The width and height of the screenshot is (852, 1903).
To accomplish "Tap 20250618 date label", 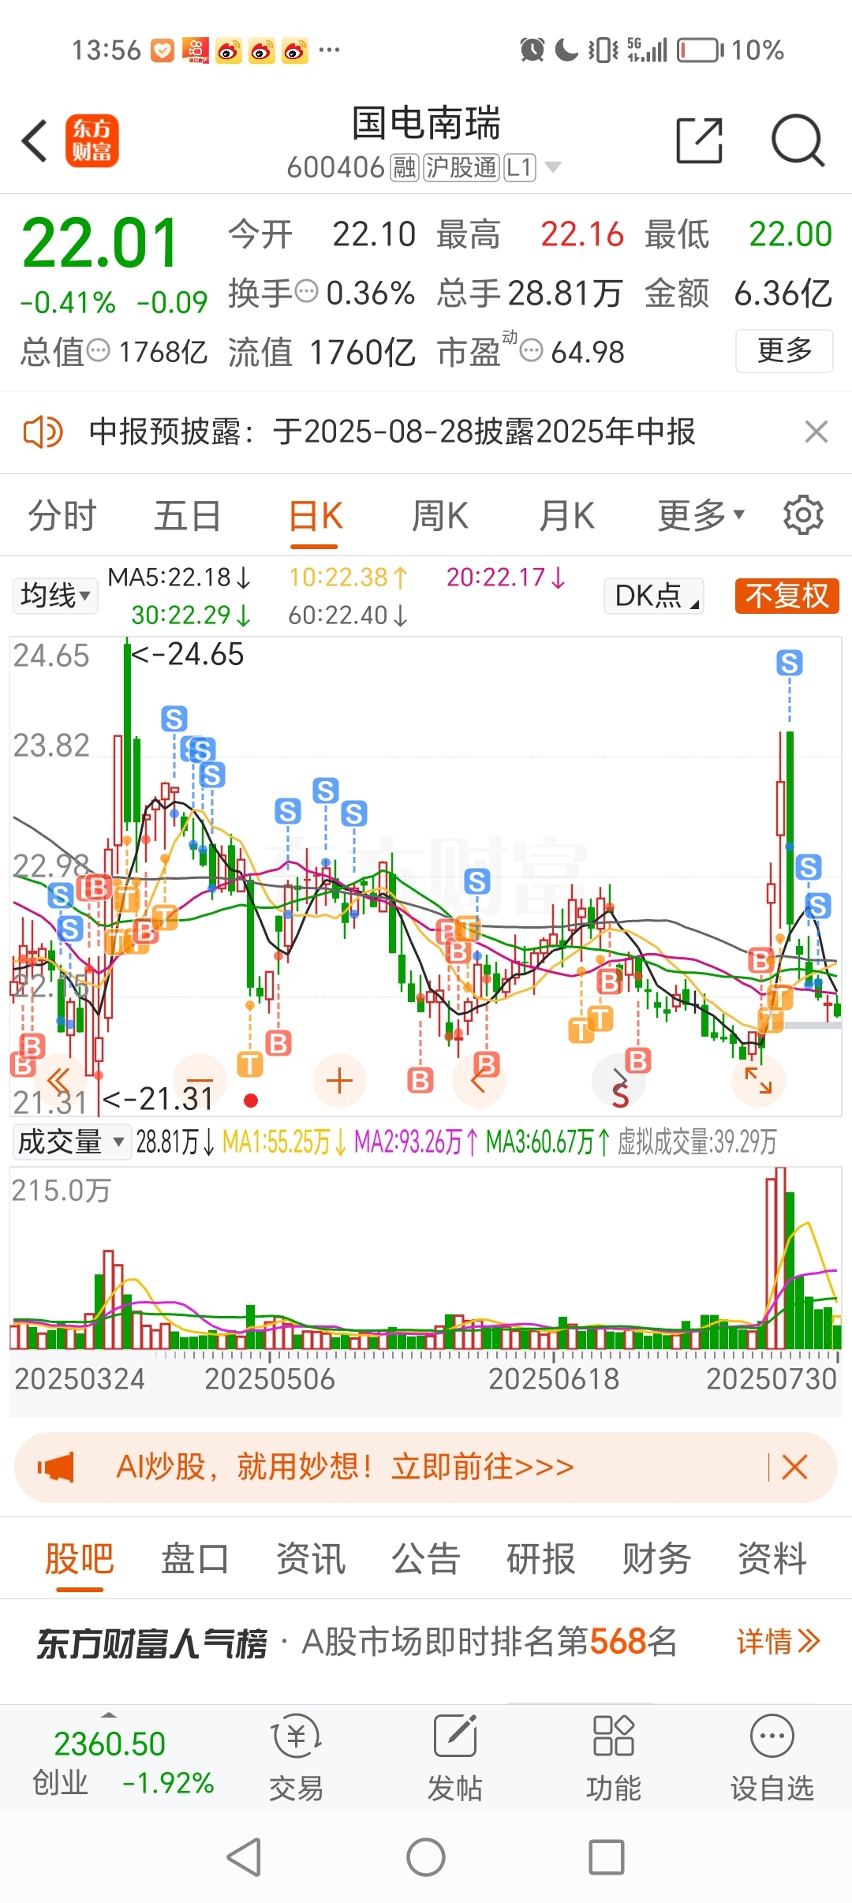I will [554, 1379].
